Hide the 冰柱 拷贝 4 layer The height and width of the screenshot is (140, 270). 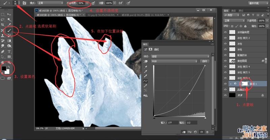coord(225,67)
